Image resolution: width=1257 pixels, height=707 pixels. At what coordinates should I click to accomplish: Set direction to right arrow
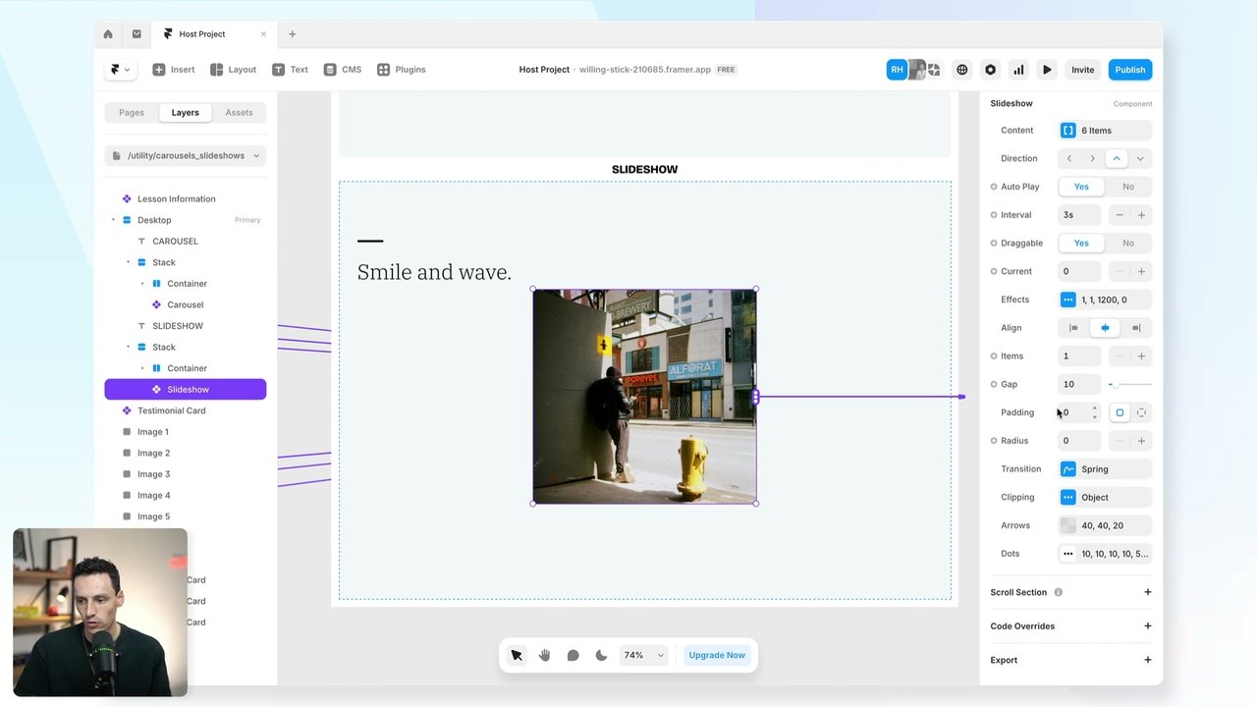pos(1092,158)
